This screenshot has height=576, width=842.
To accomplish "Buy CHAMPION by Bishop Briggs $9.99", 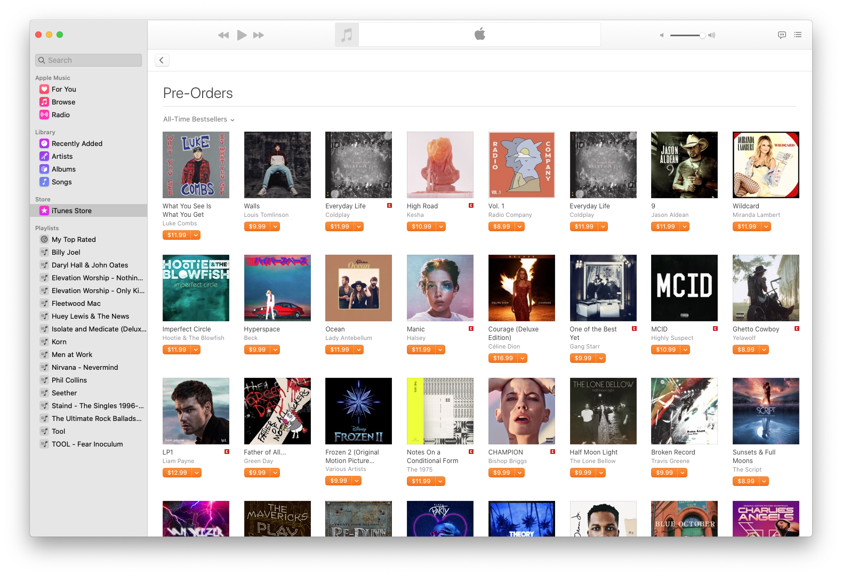I will coord(501,473).
